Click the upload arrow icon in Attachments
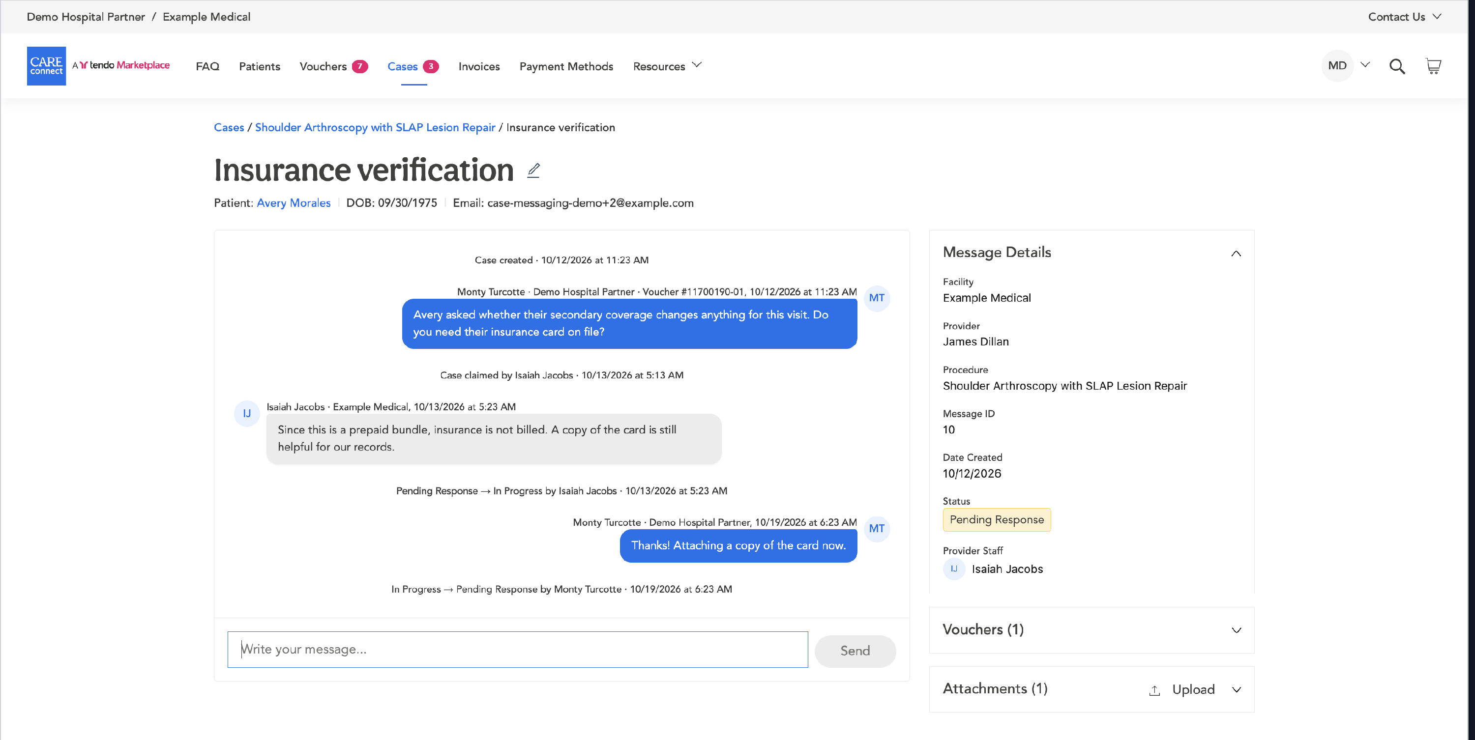The width and height of the screenshot is (1475, 740). pyautogui.click(x=1155, y=690)
